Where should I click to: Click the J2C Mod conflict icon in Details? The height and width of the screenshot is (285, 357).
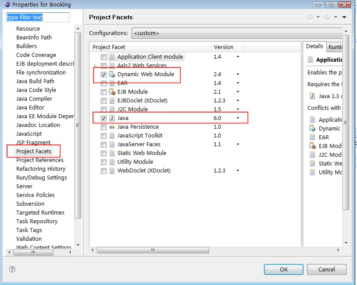pos(312,155)
